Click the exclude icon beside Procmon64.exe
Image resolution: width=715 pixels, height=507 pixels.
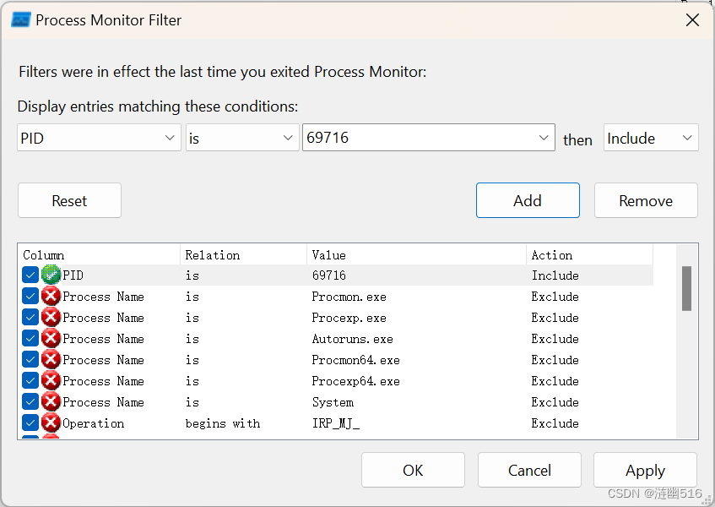[51, 359]
